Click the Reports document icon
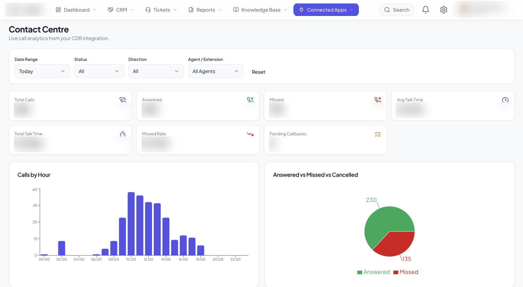 point(191,10)
